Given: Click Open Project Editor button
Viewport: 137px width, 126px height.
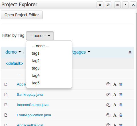Looking at the screenshot, I should 22,15.
